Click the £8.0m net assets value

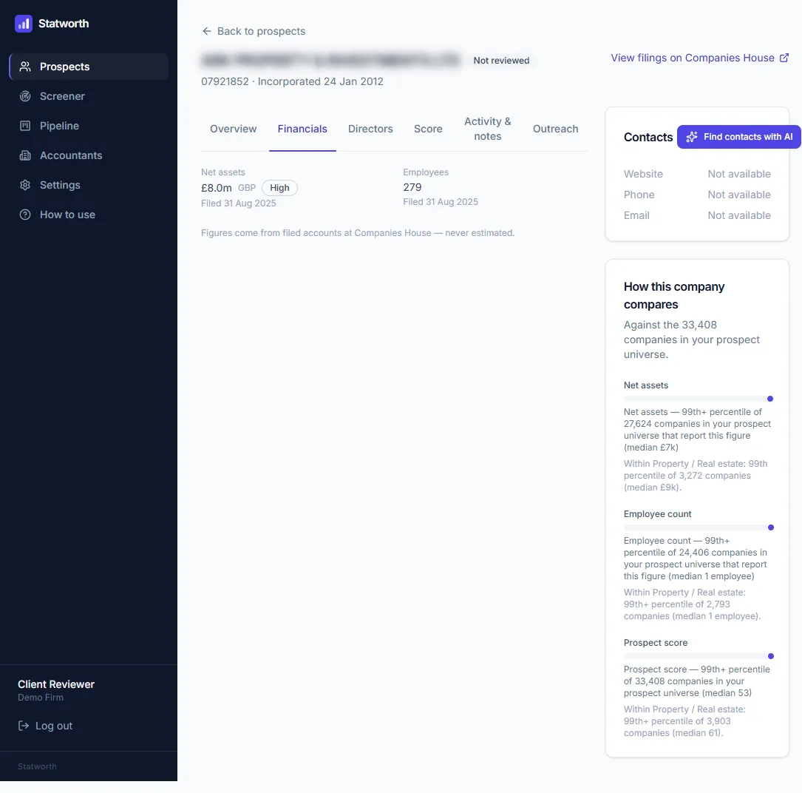click(x=217, y=188)
